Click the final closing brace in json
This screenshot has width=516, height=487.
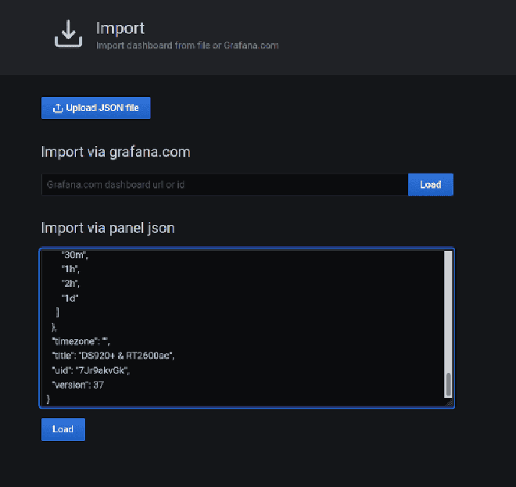coord(48,399)
